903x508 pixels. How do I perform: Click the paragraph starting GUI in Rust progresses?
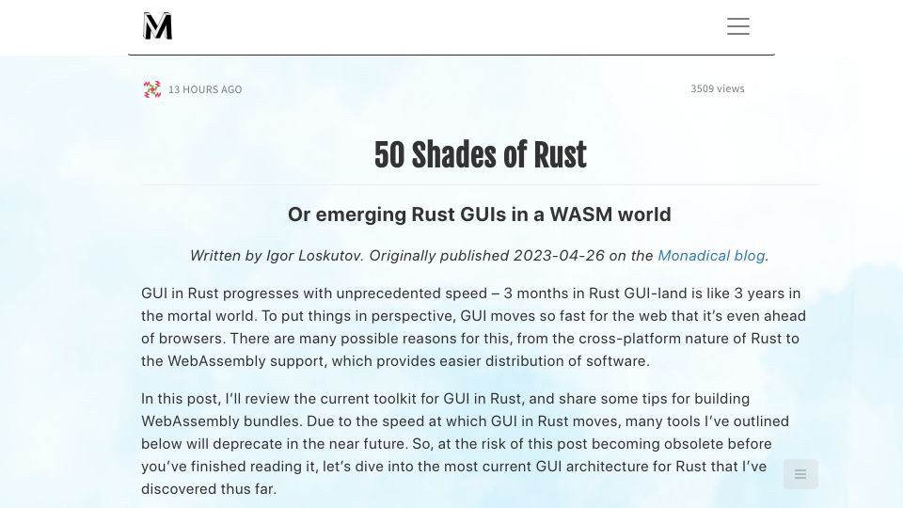click(473, 327)
